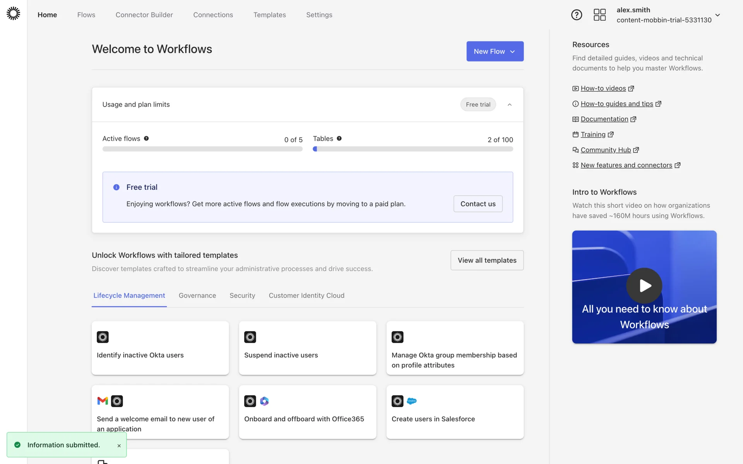Open the help question mark icon
Screen dimensions: 743x464
coord(576,15)
